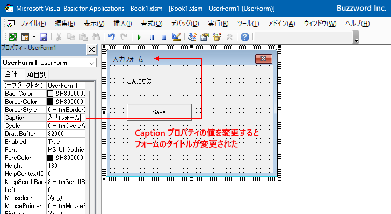Open the Project Explorer icon
The height and width of the screenshot is (214, 391).
click(x=192, y=37)
